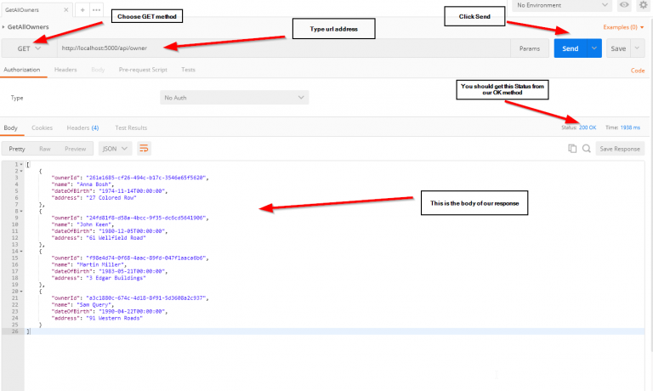Screen dimensions: 653x391
Task: Click the Save Response button
Action: (619, 149)
